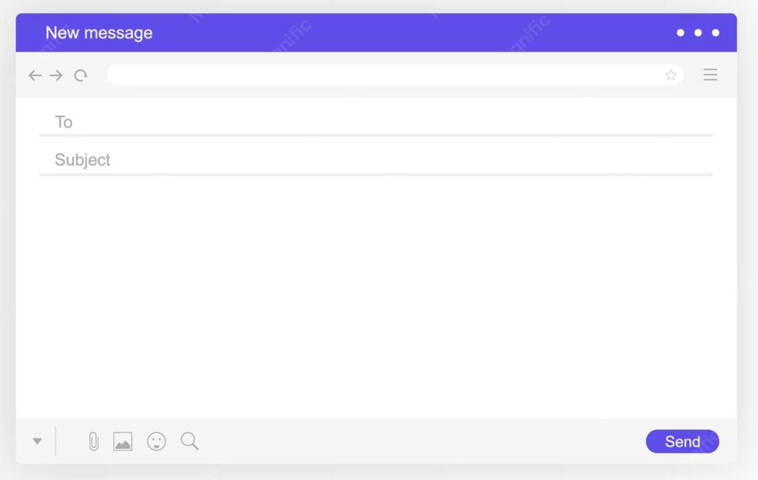The image size is (758, 480).
Task: Click the back arrow icon
Action: tap(35, 75)
